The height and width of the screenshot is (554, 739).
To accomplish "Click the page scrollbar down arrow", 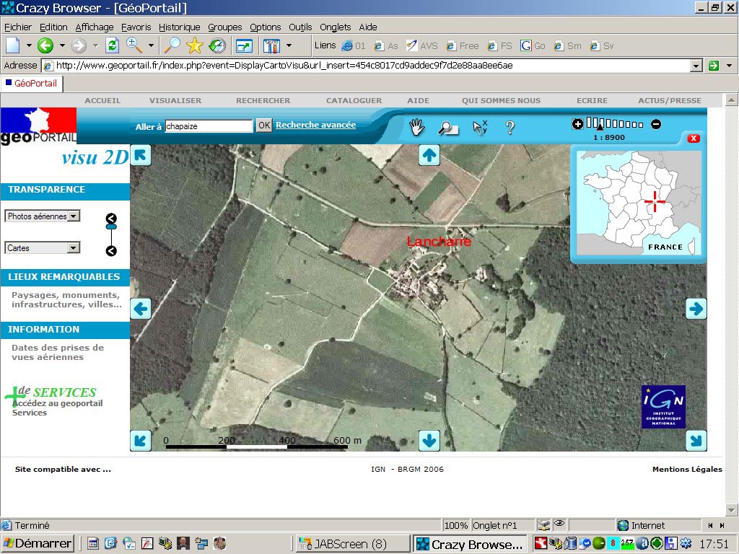I will coord(731,510).
